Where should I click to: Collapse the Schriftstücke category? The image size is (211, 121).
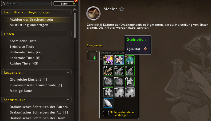tap(68, 100)
